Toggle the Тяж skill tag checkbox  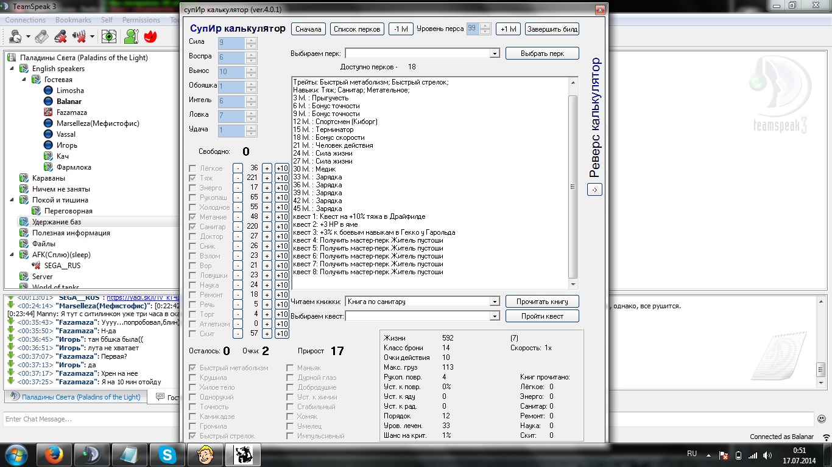(193, 178)
